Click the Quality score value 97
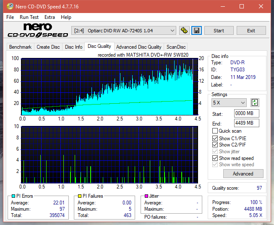 pos(259,188)
